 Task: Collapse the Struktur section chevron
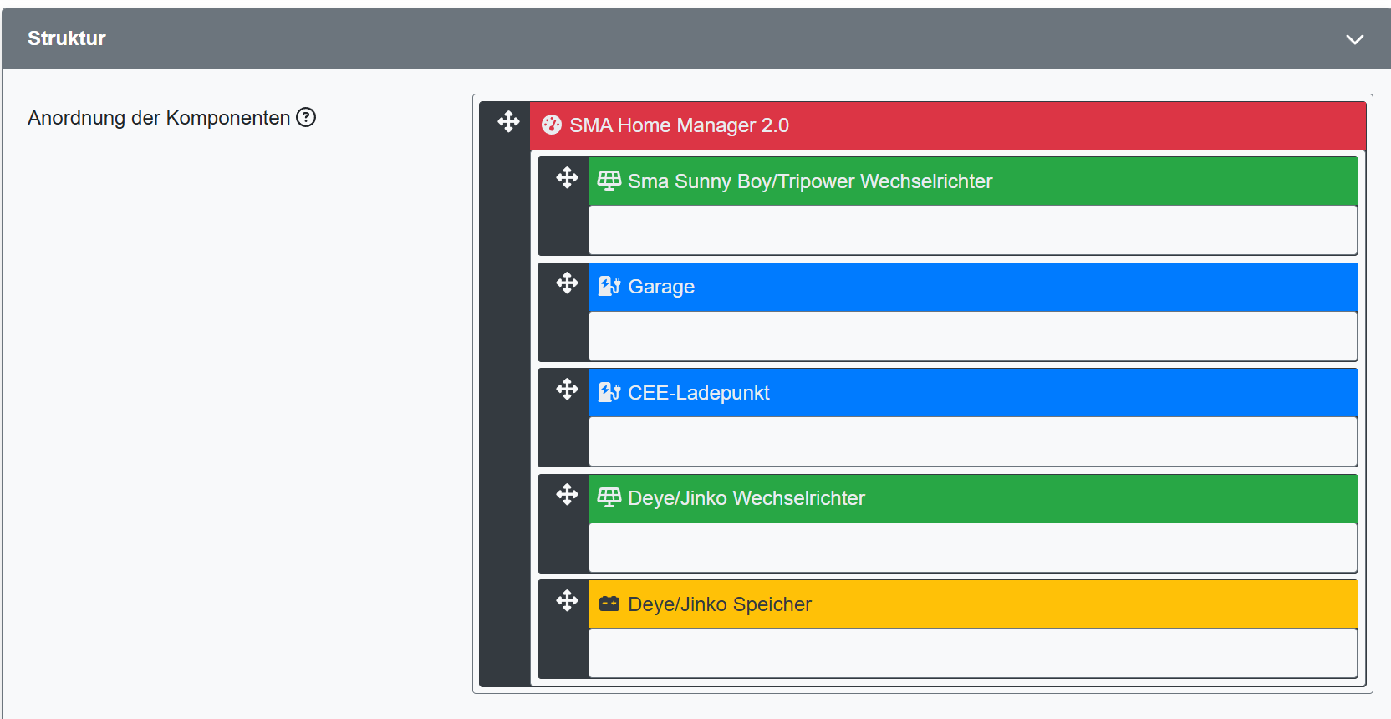(x=1354, y=39)
